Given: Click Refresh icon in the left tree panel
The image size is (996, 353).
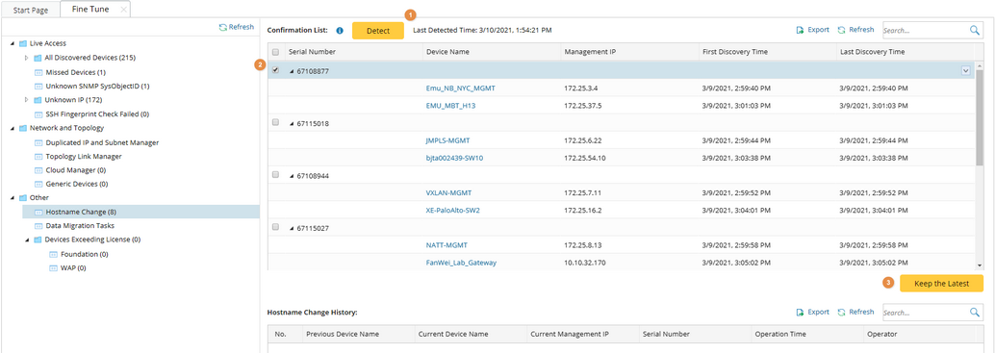Looking at the screenshot, I should 223,27.
